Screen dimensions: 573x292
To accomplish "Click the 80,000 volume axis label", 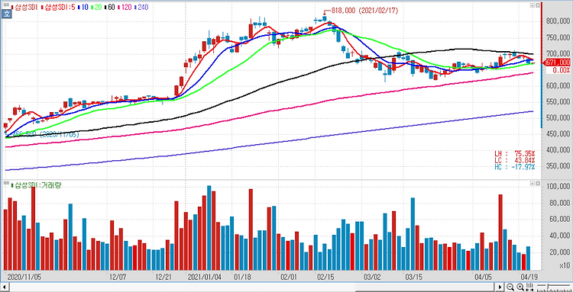I will [x=559, y=203].
